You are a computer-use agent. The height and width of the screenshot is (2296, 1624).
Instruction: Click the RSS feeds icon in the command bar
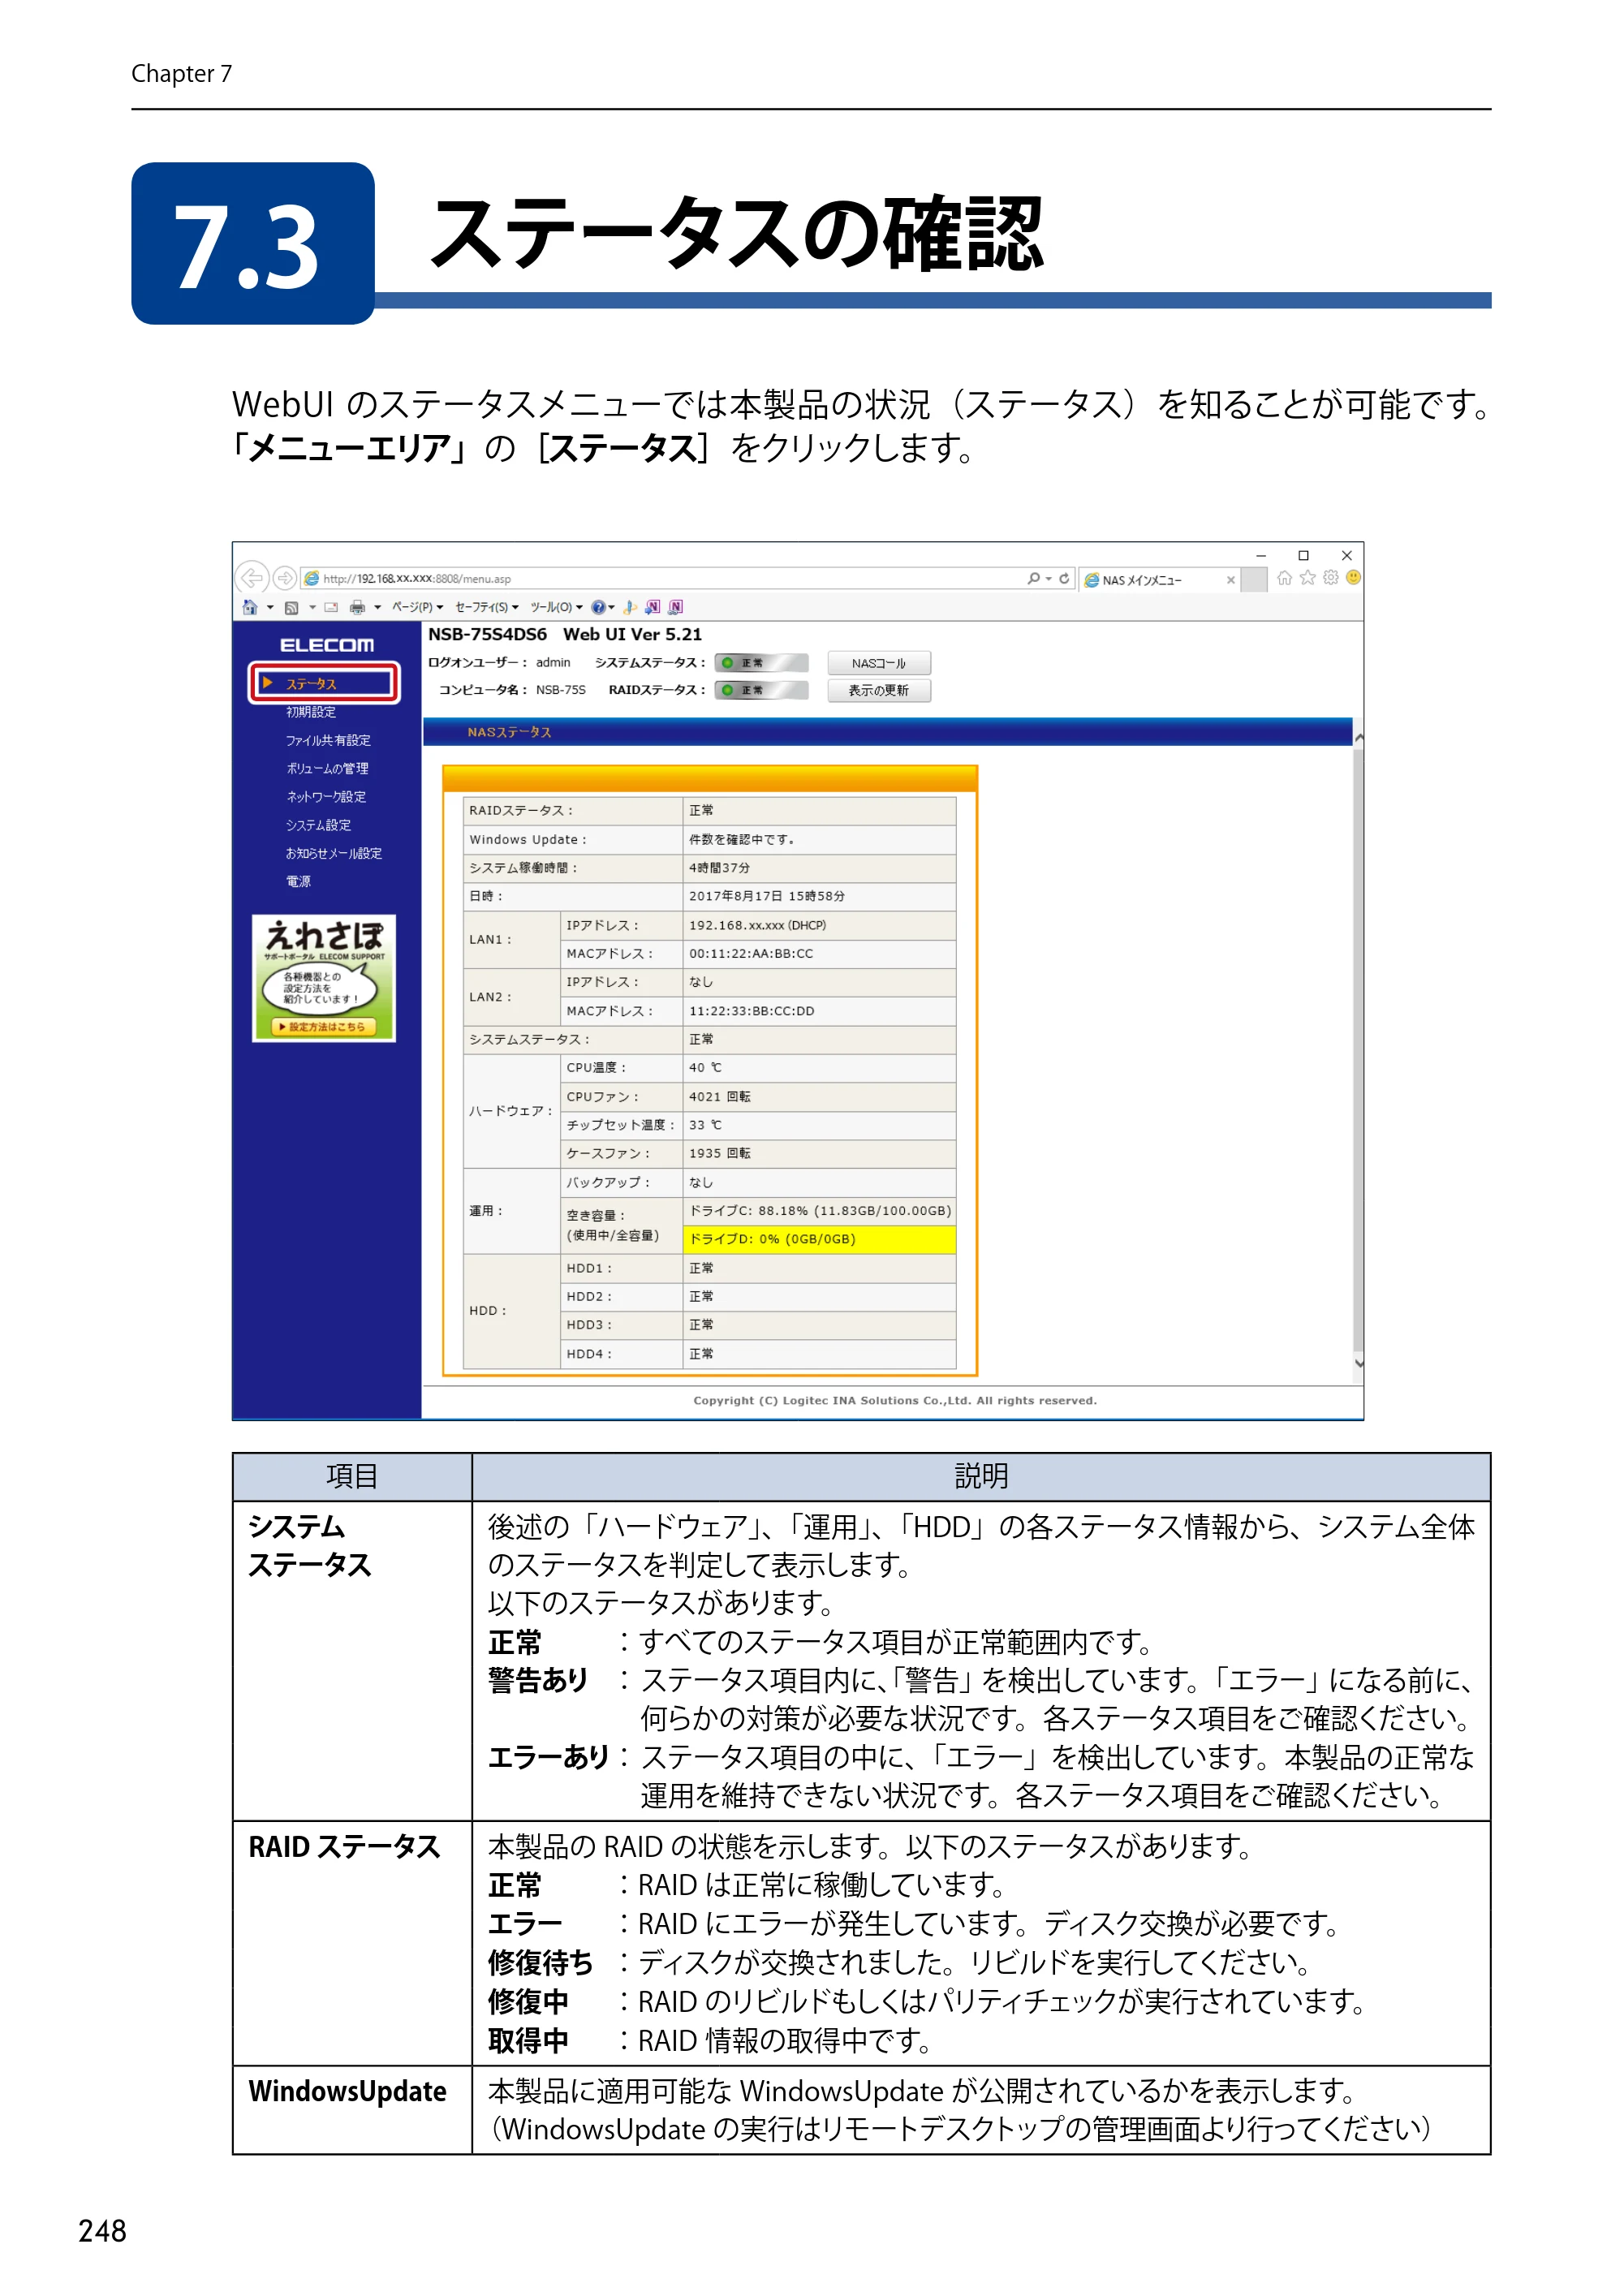(292, 608)
